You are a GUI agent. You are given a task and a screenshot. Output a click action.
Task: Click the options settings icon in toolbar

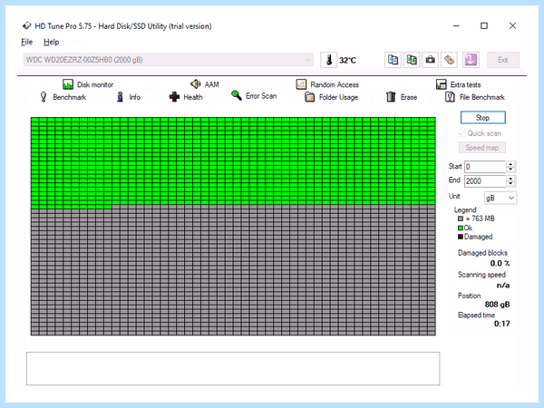[x=449, y=60]
